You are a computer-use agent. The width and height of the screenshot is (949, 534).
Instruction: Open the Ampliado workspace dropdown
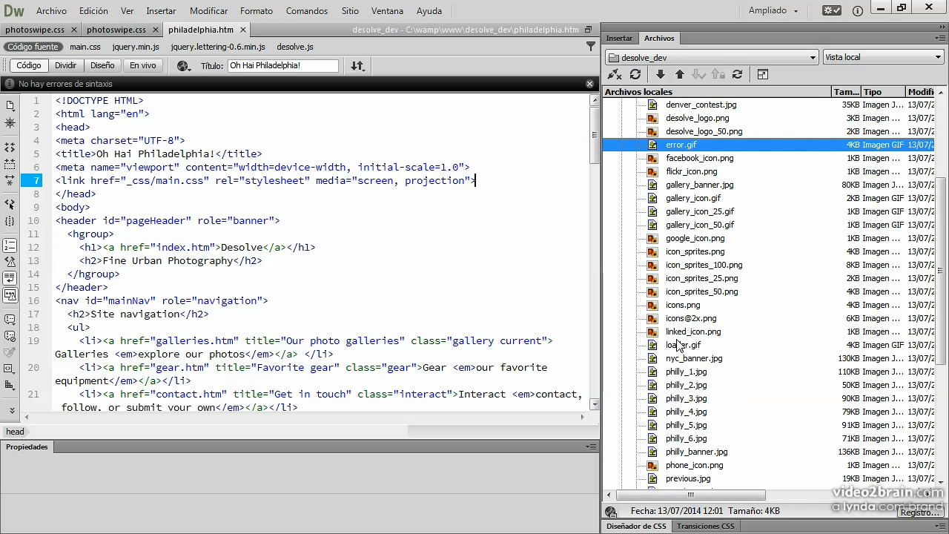[x=773, y=11]
